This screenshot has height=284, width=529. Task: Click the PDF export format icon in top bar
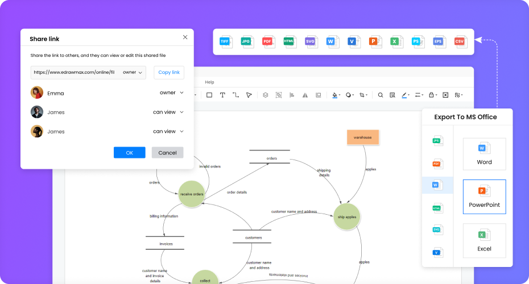pyautogui.click(x=268, y=41)
